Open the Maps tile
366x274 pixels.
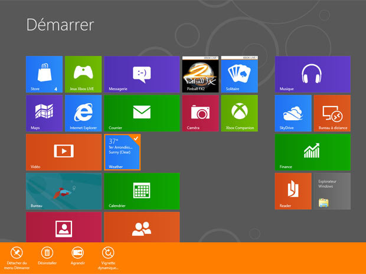44,113
